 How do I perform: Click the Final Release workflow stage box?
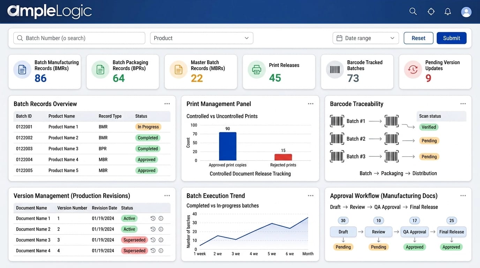[451, 232]
